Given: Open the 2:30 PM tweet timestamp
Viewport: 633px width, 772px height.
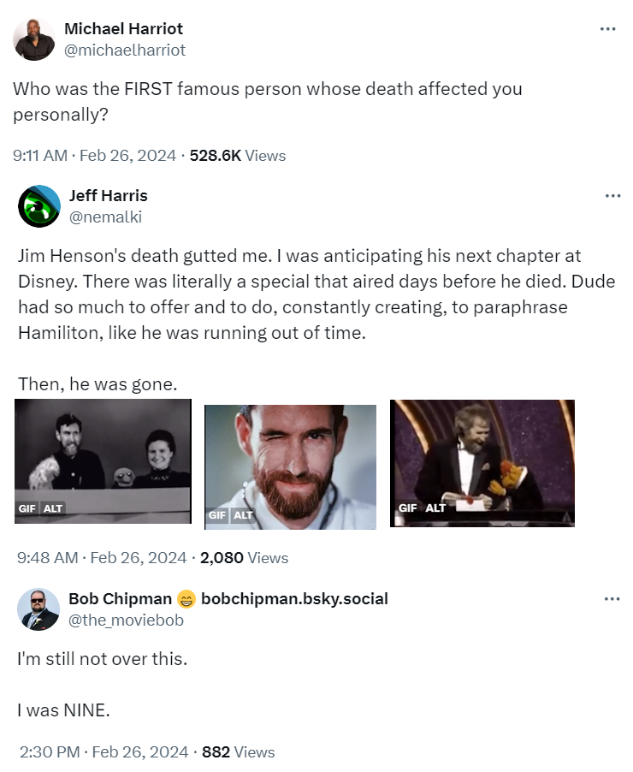Looking at the screenshot, I should (x=103, y=752).
